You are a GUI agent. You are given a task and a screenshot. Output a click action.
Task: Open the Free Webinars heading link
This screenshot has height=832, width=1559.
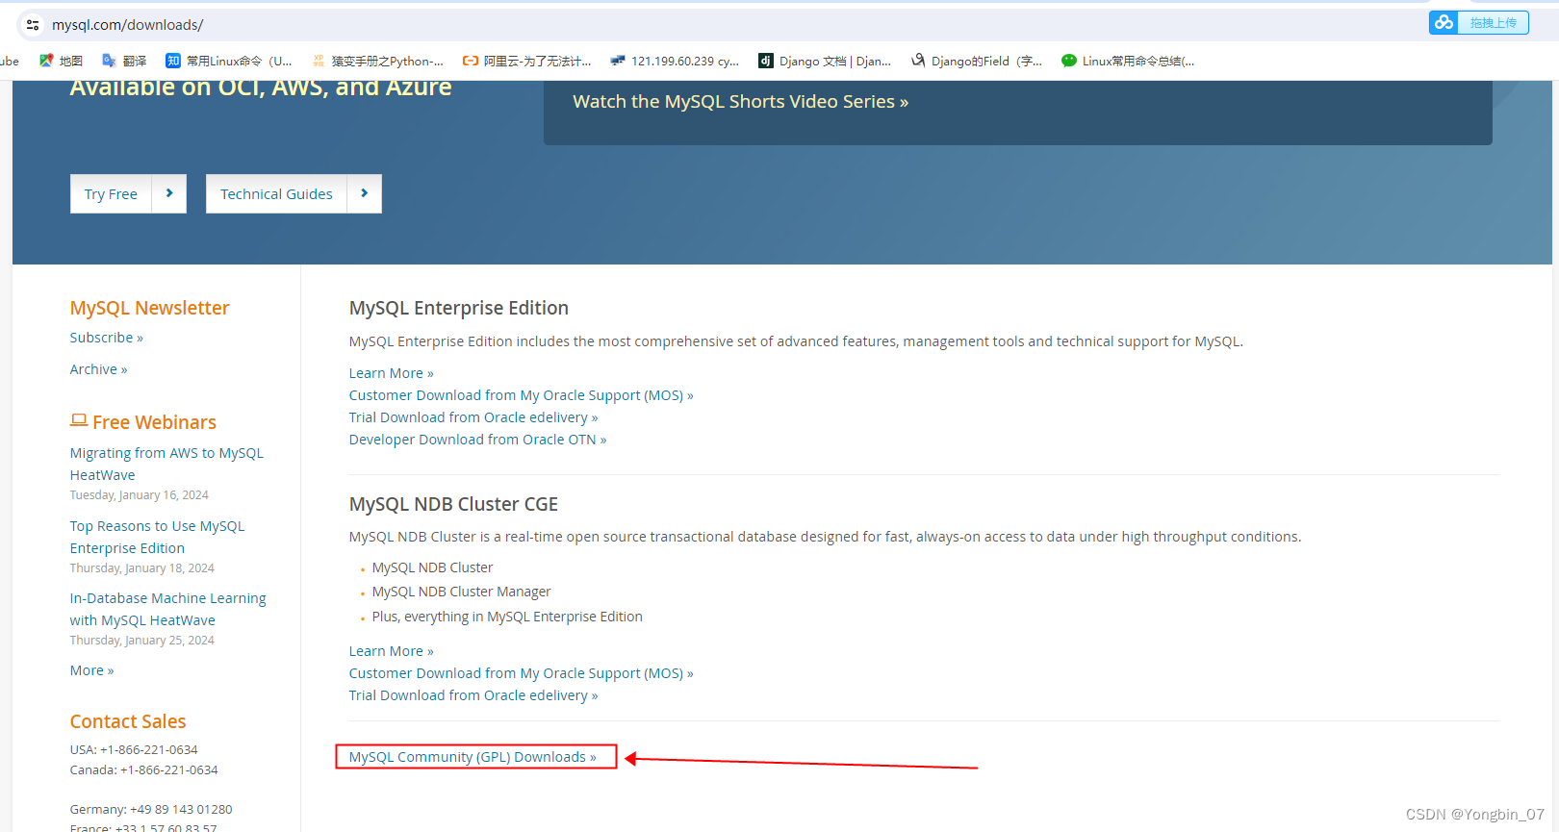click(154, 422)
